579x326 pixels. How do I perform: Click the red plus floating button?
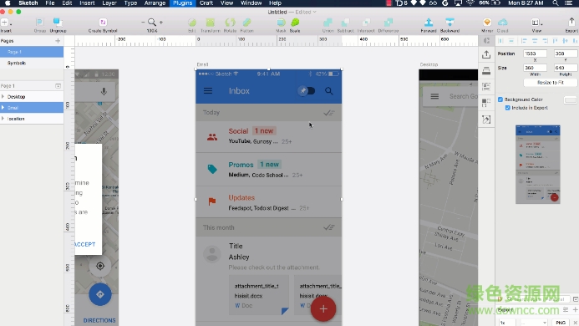[x=323, y=309]
